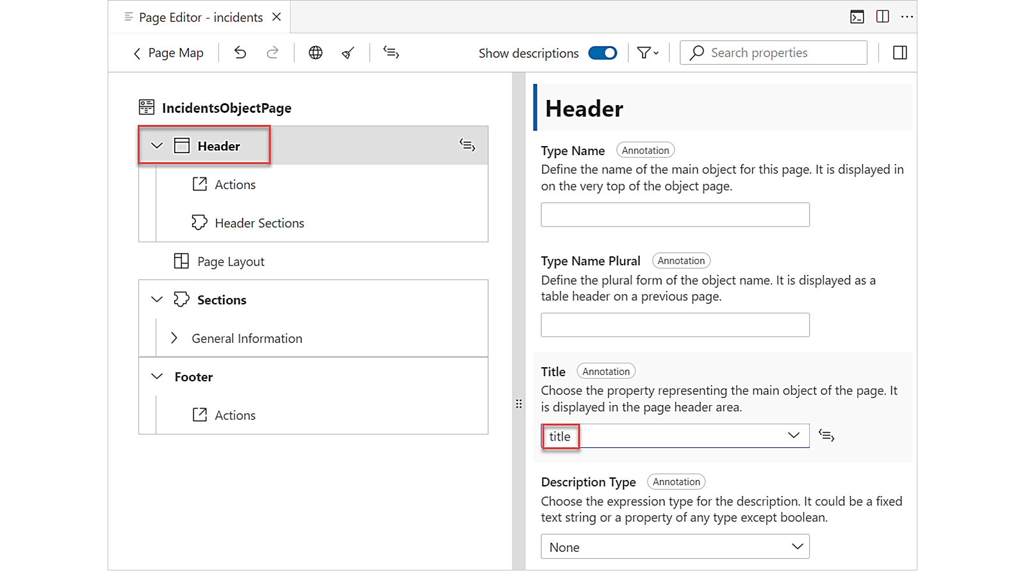Open the terminal panel icon
Screen dimensions: 1025x571
[857, 17]
